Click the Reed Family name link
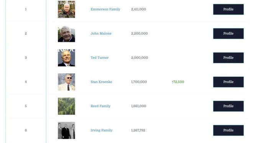Viewport: 253px width, 143px height. coord(100,106)
